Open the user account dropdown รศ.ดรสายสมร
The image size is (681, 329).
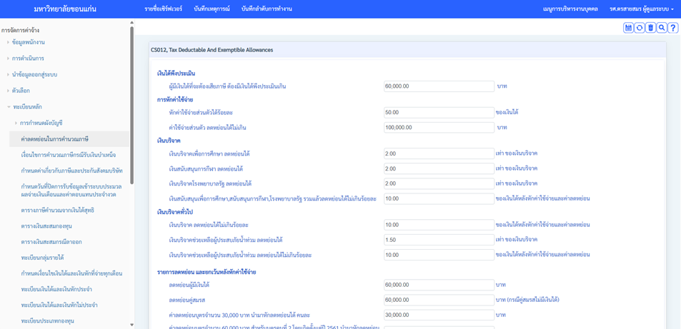(641, 9)
